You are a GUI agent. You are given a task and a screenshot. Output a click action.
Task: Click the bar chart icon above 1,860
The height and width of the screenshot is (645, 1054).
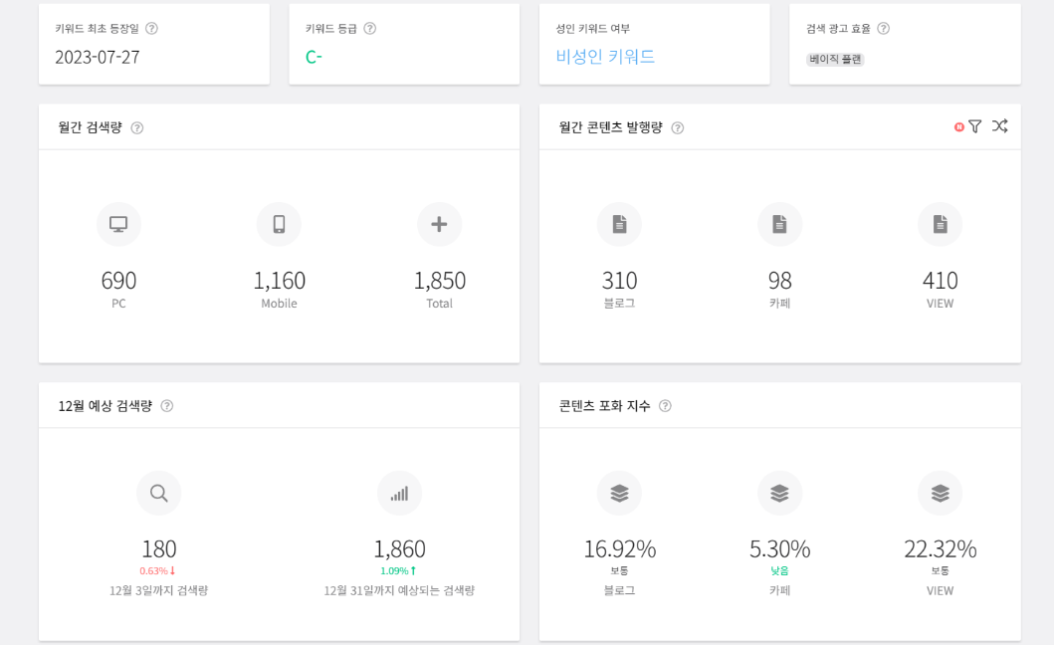(399, 493)
